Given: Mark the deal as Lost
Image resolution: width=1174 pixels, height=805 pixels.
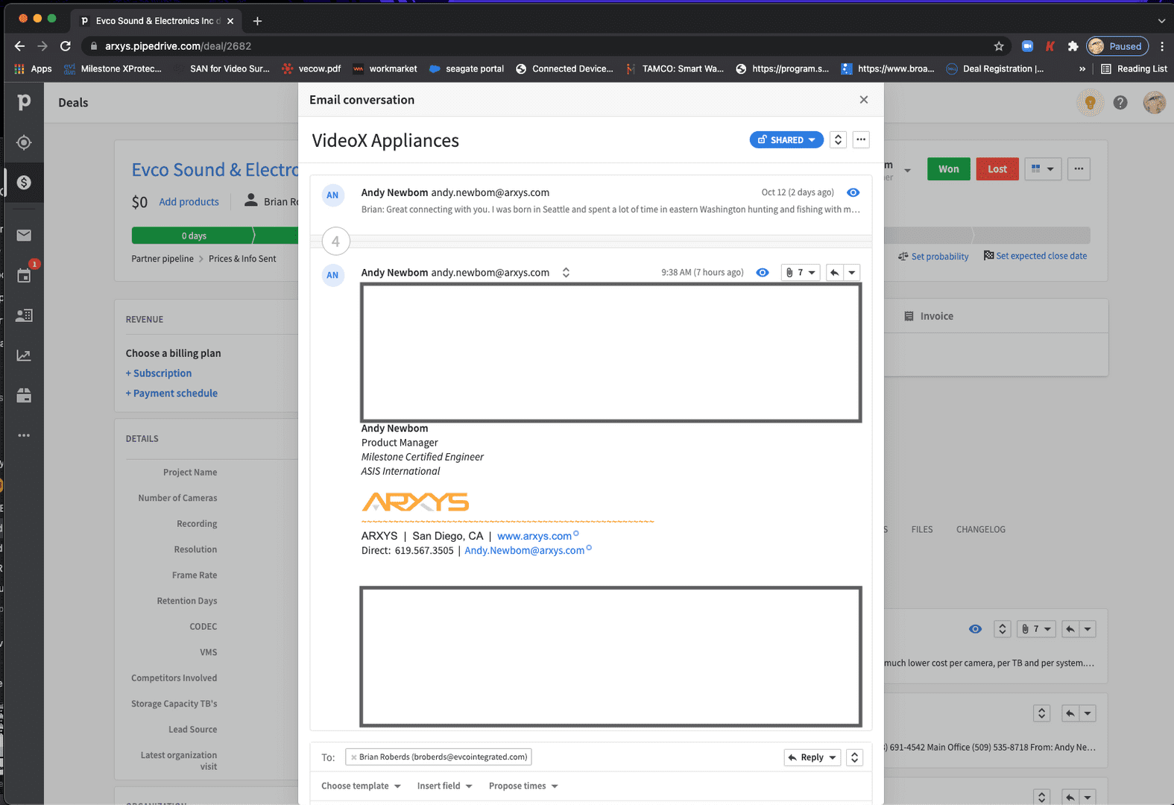Looking at the screenshot, I should (x=997, y=169).
